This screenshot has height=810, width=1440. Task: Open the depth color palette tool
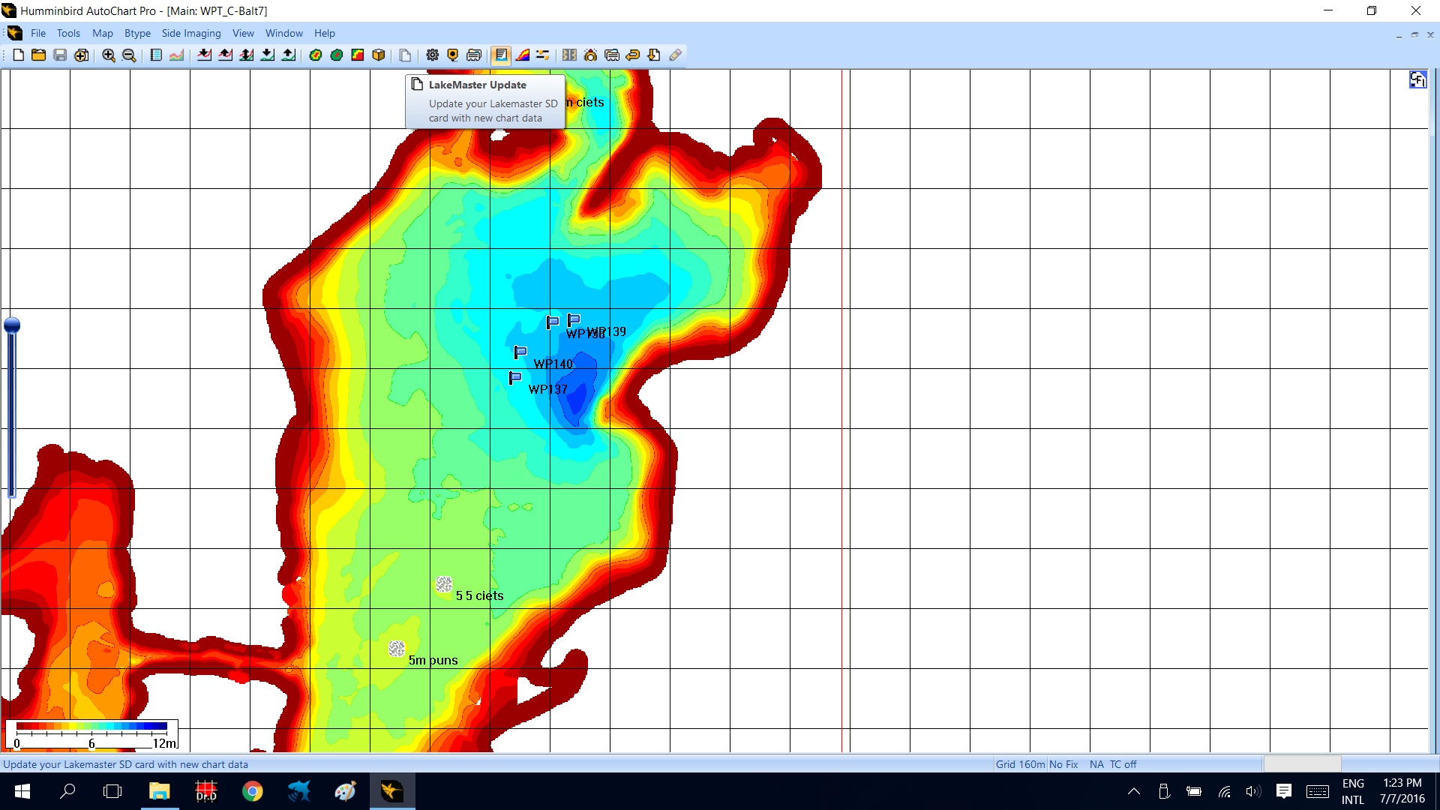tap(523, 55)
